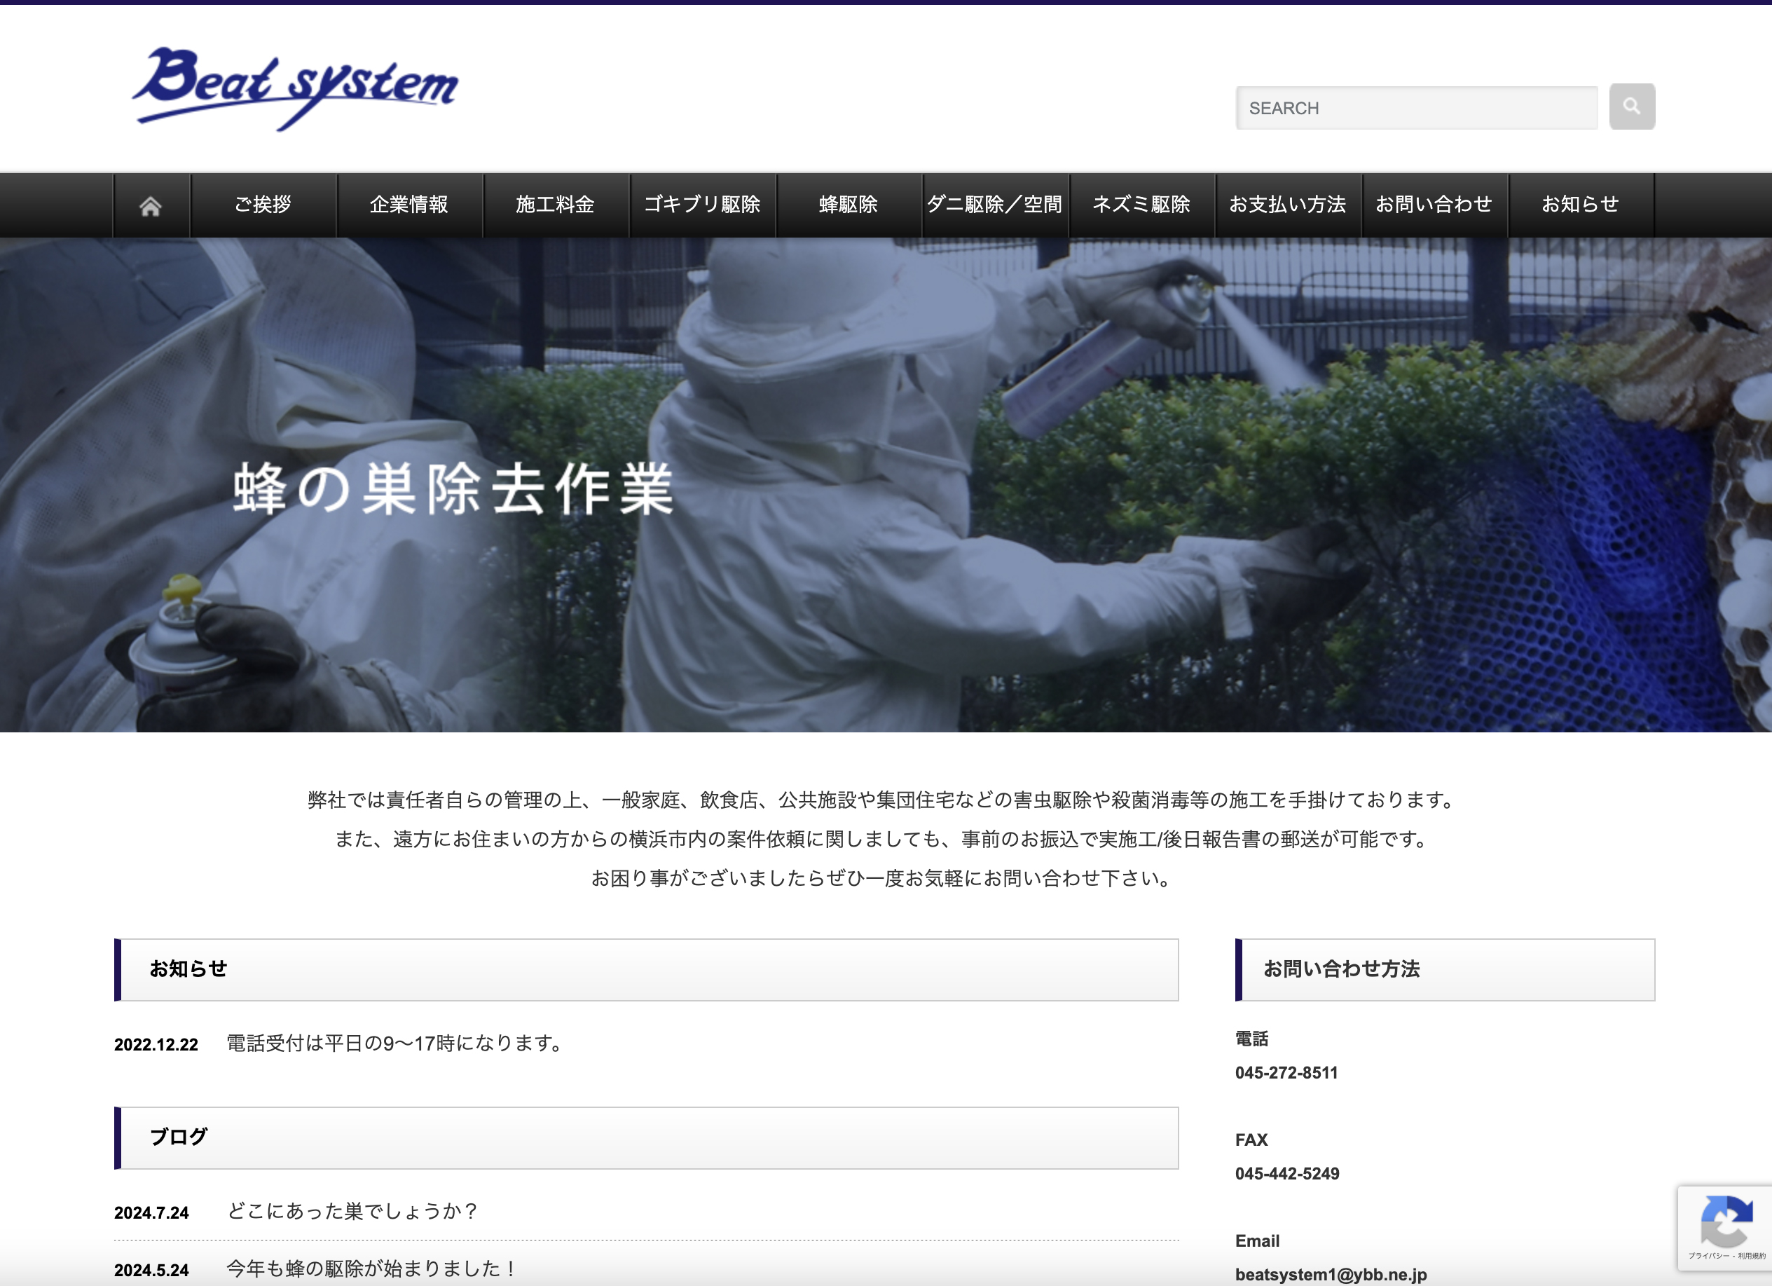Open news item 電話受付は平日の9〜17時になります
This screenshot has height=1286, width=1772.
point(395,1043)
